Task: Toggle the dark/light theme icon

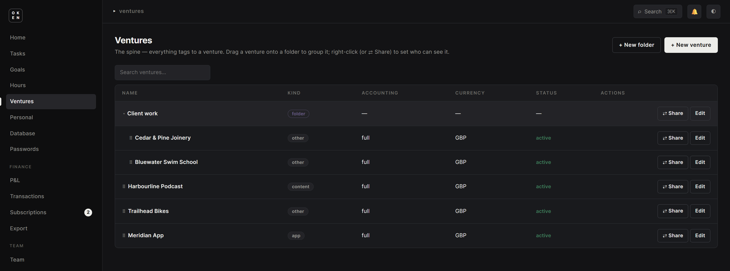Action: pos(713,12)
